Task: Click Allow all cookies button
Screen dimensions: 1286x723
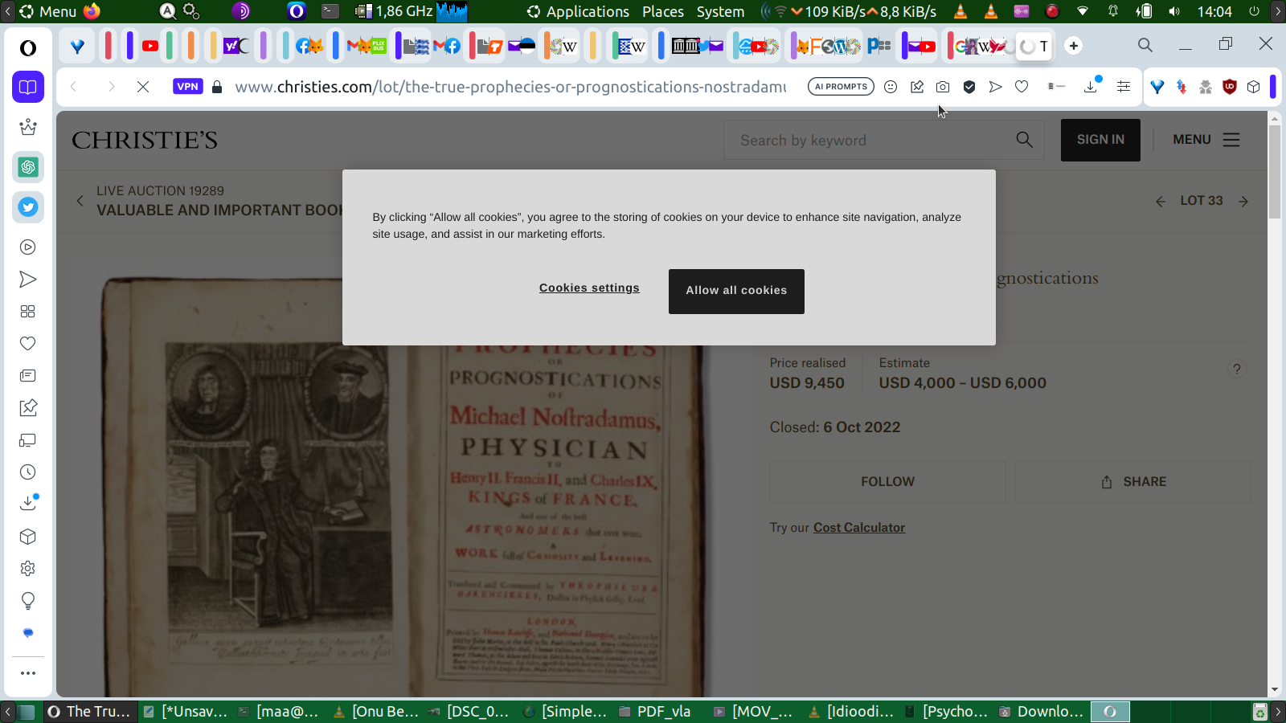Action: (x=736, y=291)
